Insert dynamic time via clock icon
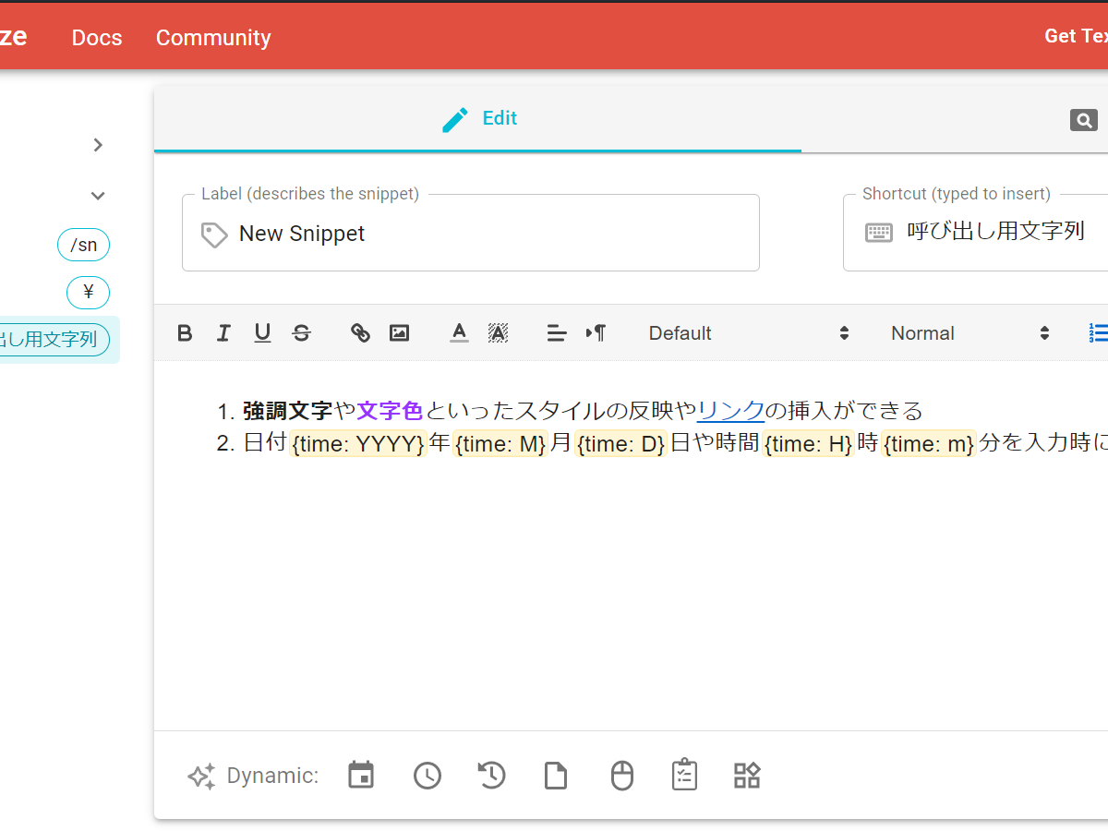The width and height of the screenshot is (1108, 831). (x=427, y=776)
